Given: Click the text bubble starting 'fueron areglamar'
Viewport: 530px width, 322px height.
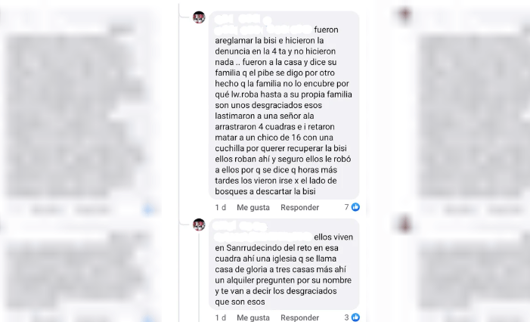Looking at the screenshot, I should [x=284, y=105].
